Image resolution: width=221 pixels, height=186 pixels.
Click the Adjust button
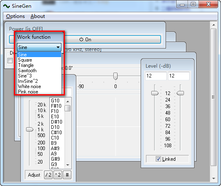(x=34, y=175)
